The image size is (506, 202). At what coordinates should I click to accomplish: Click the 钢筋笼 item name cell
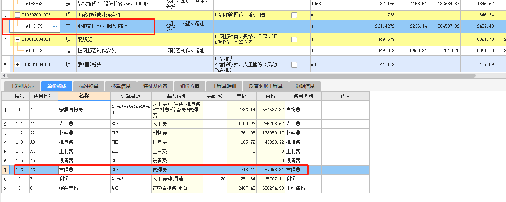click(120, 40)
